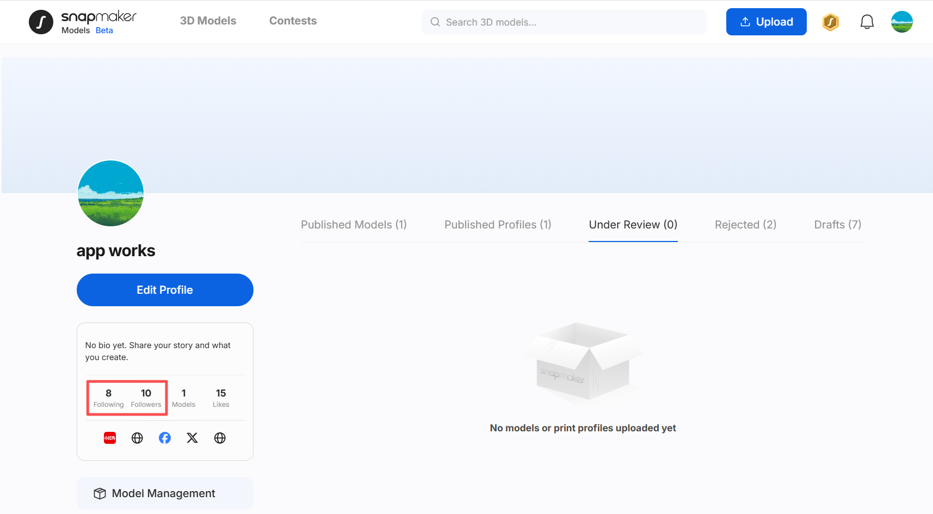Open 3D Models navigation link

(208, 21)
